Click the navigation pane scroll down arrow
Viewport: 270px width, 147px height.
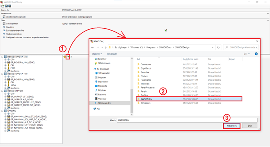[x=132, y=114]
